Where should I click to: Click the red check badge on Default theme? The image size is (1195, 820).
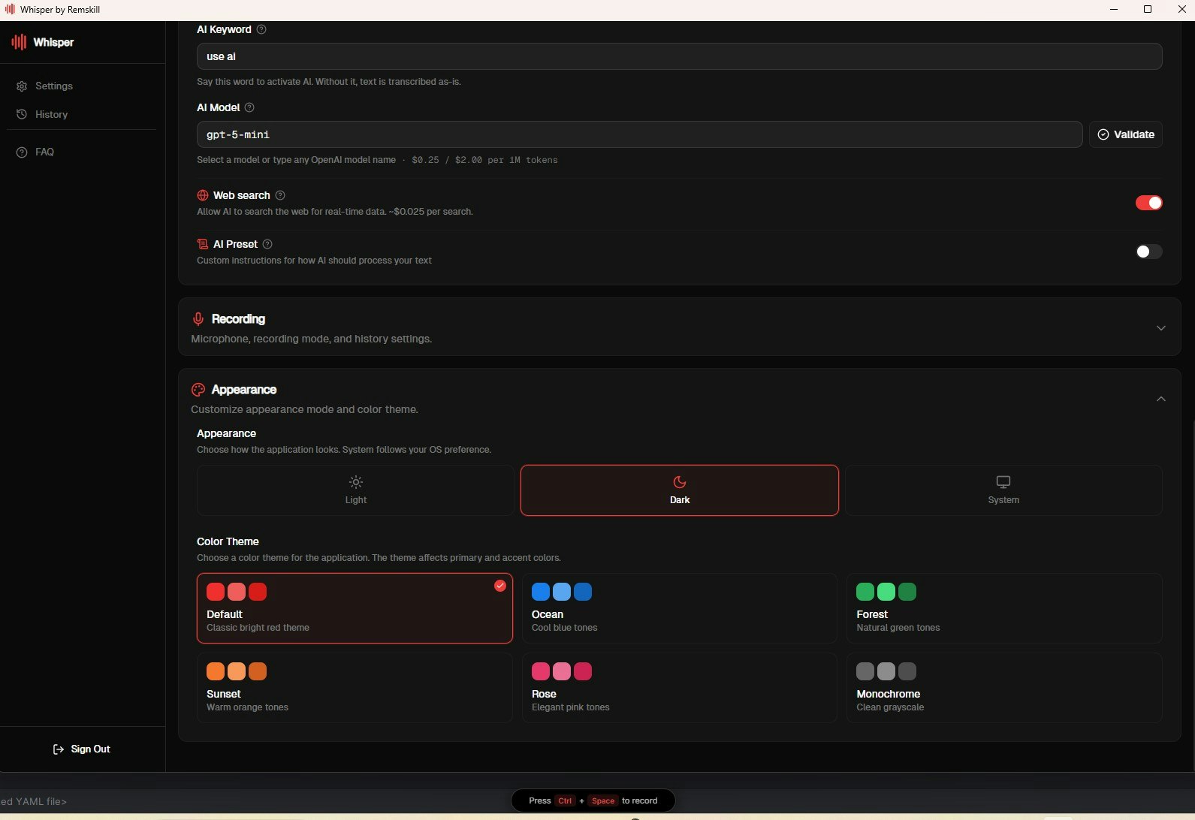pyautogui.click(x=500, y=586)
